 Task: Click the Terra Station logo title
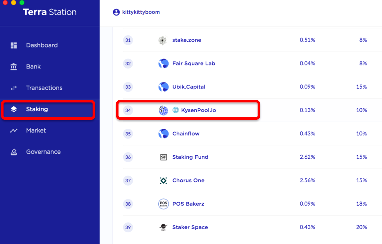coord(50,12)
